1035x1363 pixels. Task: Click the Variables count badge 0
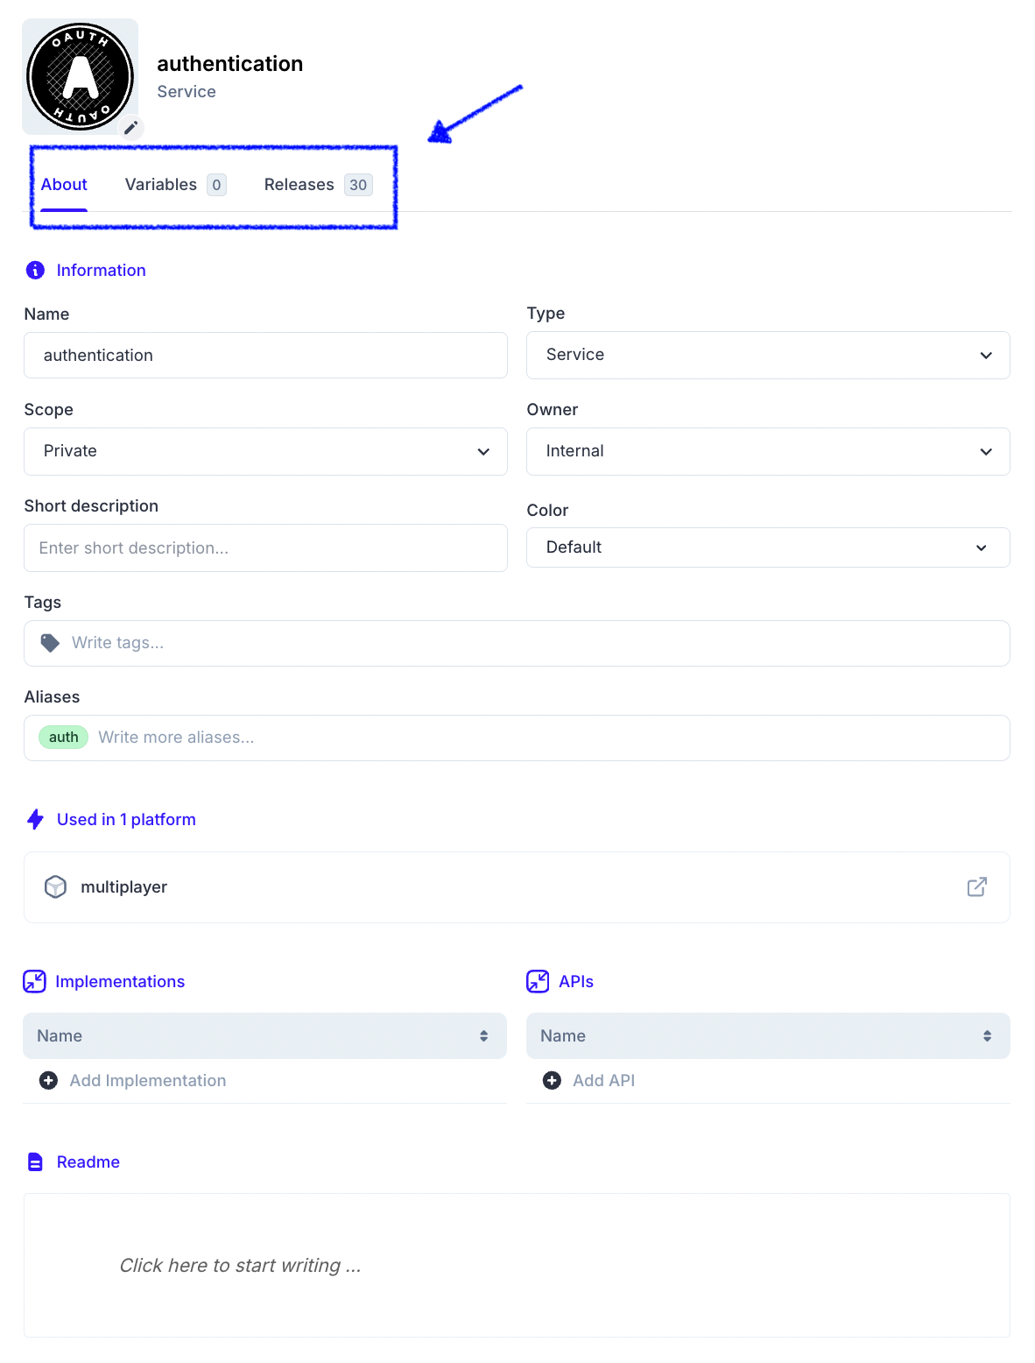tap(216, 185)
